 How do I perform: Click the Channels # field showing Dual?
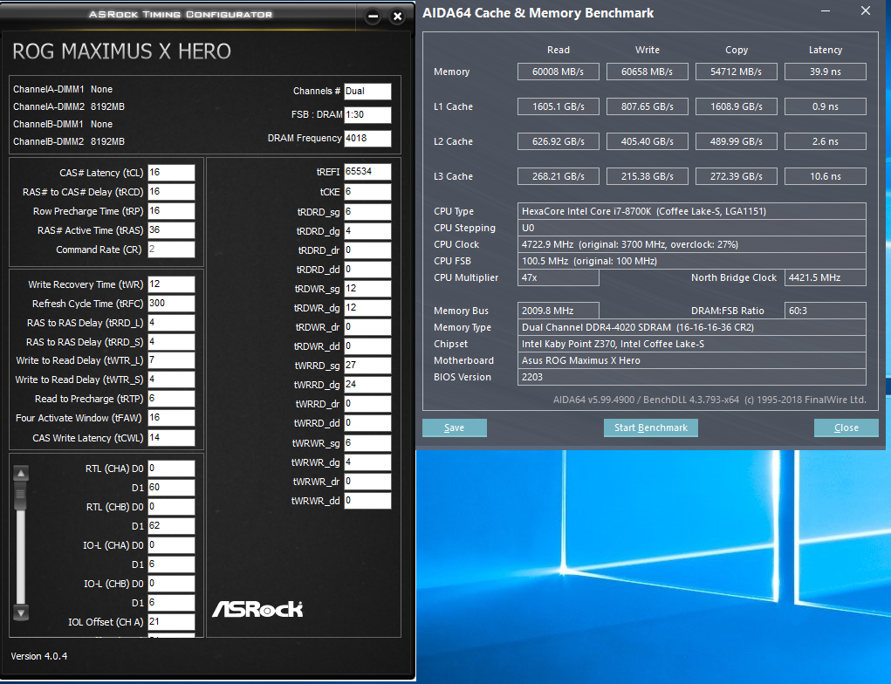(x=367, y=92)
